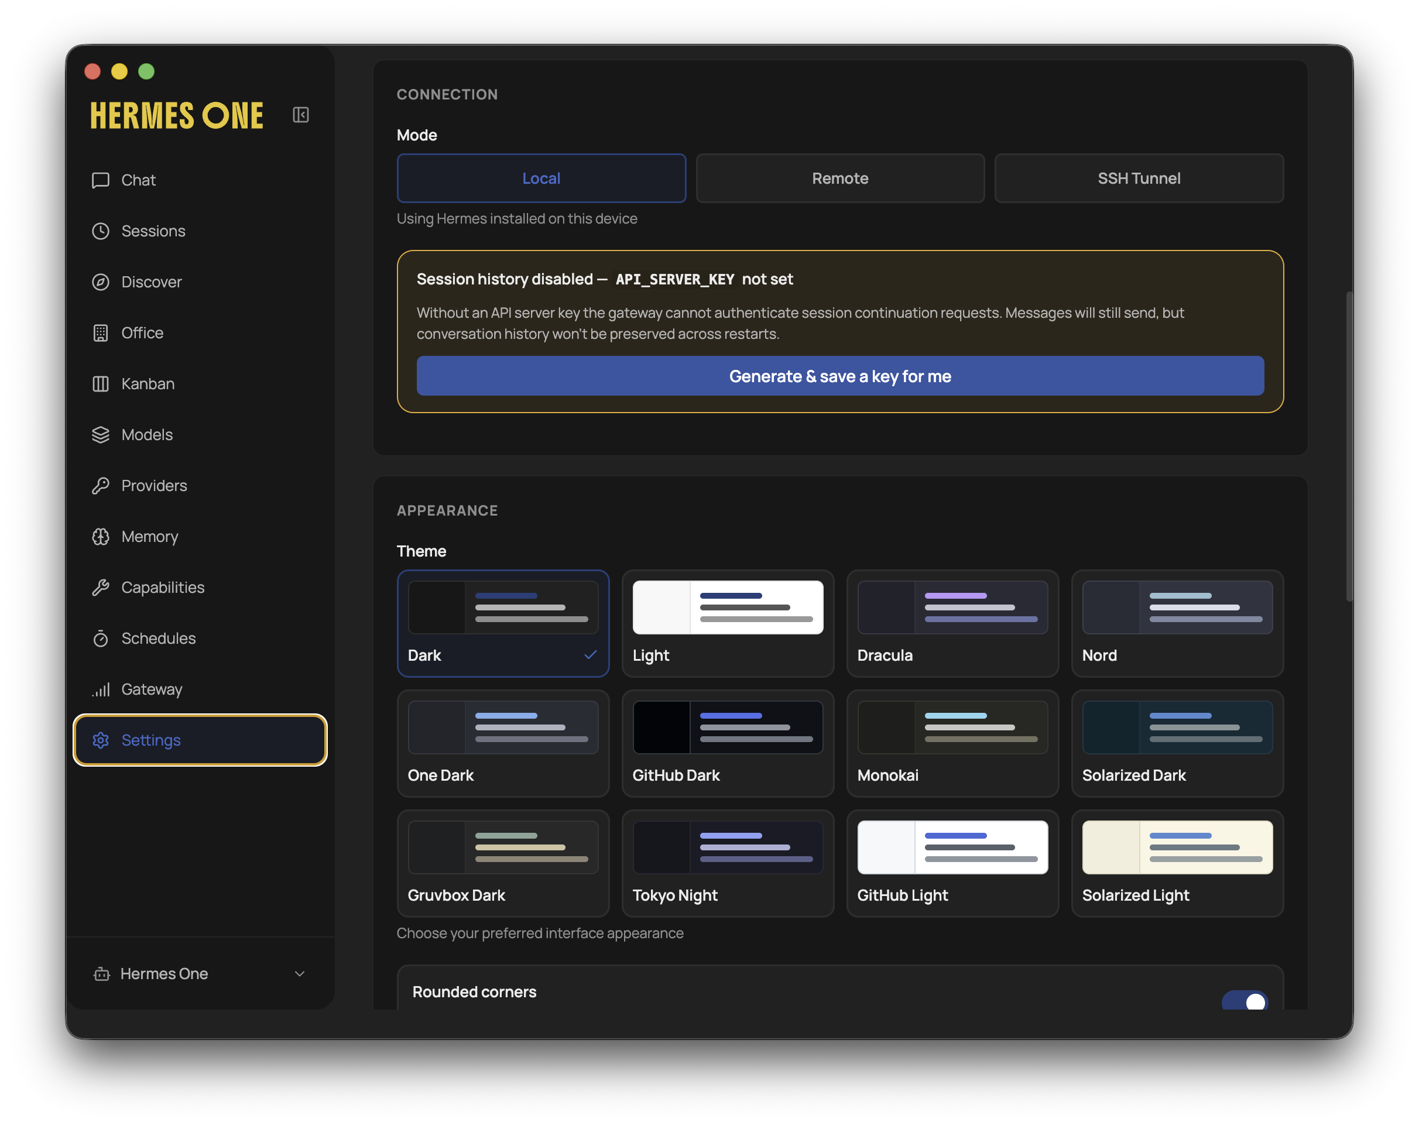
Task: Switch connection mode to Remote
Action: (x=840, y=178)
